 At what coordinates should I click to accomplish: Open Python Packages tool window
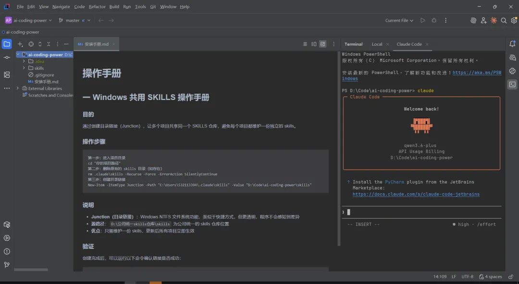(7, 225)
